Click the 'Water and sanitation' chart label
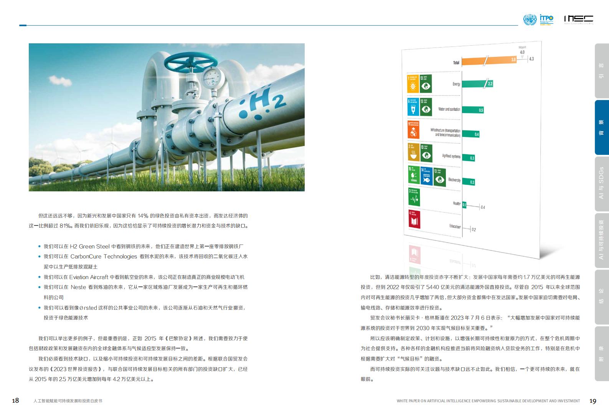The height and width of the screenshot is (413, 609). tap(449, 109)
